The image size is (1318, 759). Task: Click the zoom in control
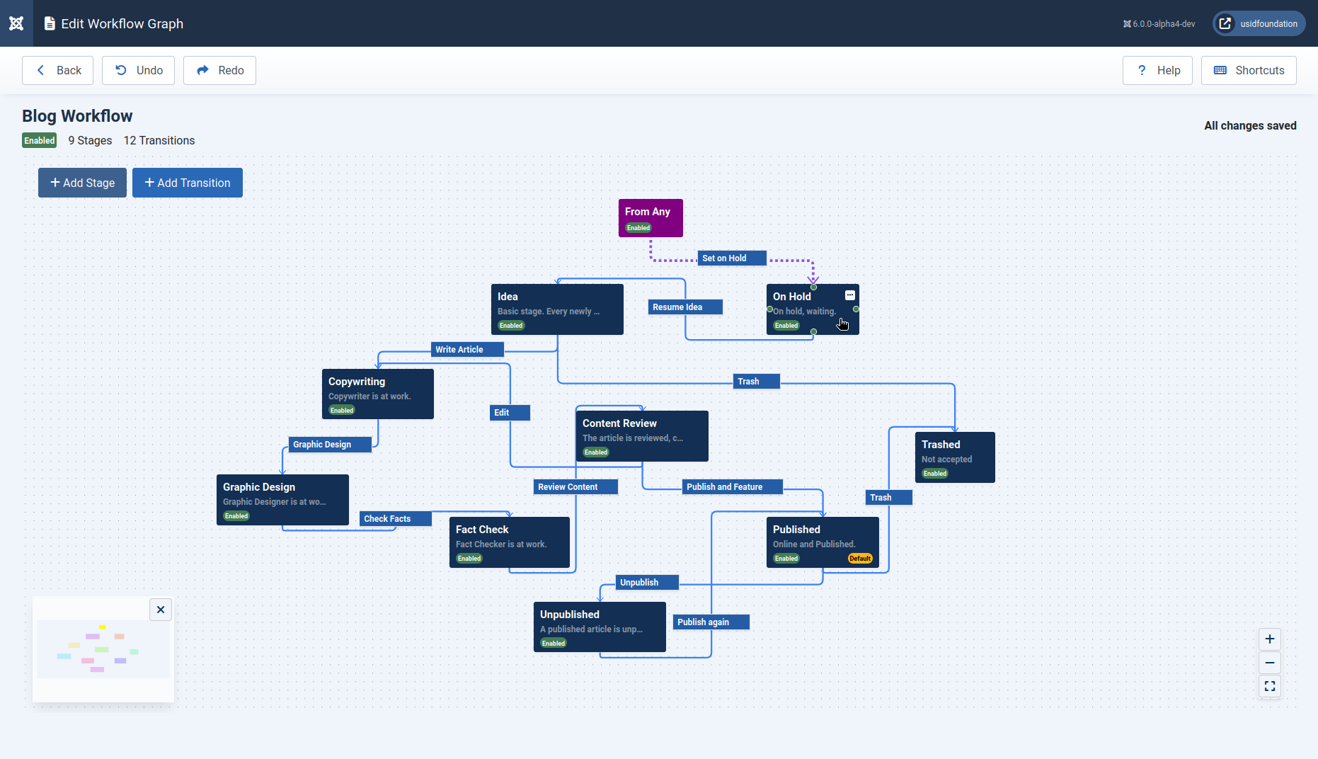(1269, 639)
